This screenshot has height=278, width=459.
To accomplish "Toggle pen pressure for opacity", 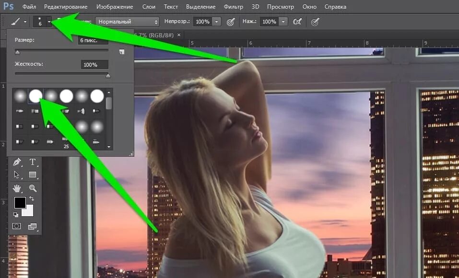I will (231, 22).
